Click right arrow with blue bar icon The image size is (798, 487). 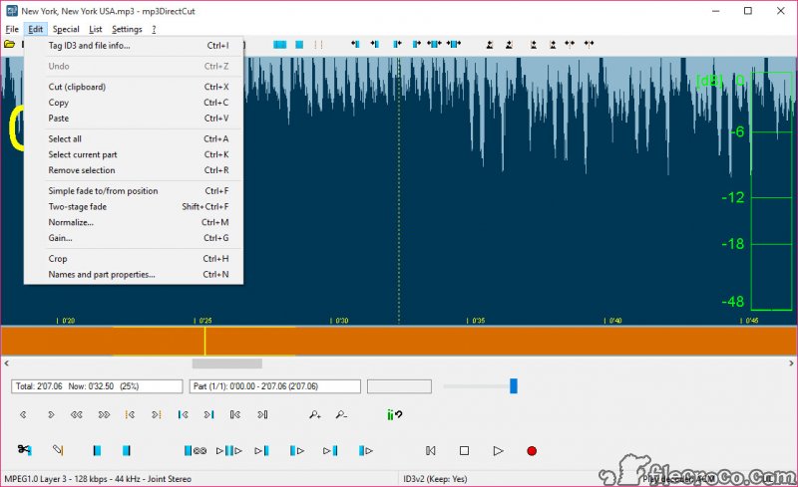tap(209, 415)
